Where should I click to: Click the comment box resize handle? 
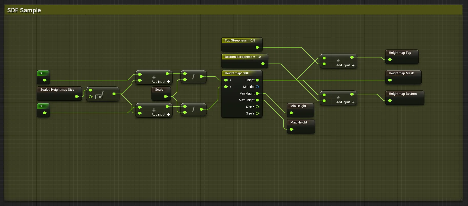tap(461, 199)
